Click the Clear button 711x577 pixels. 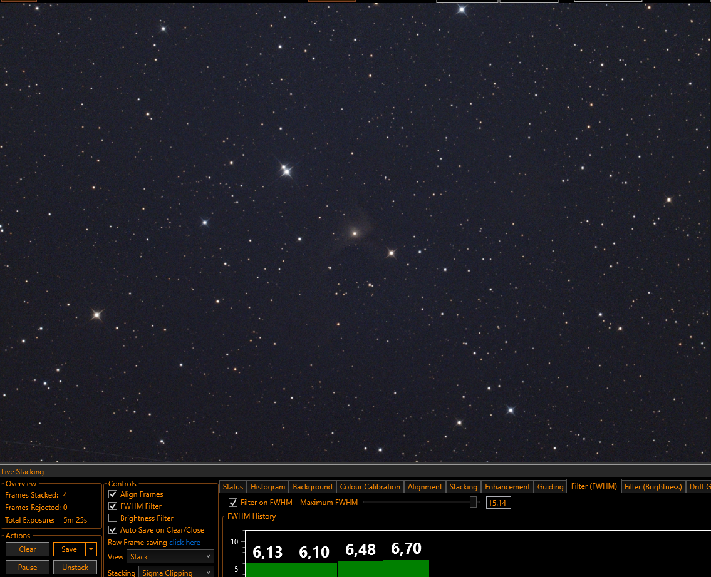coord(28,549)
